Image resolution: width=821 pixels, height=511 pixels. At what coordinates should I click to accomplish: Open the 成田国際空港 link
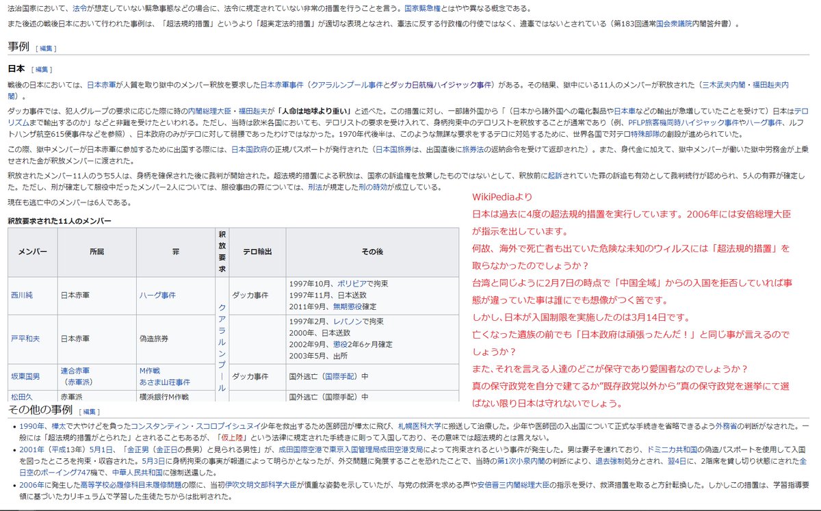(302, 450)
